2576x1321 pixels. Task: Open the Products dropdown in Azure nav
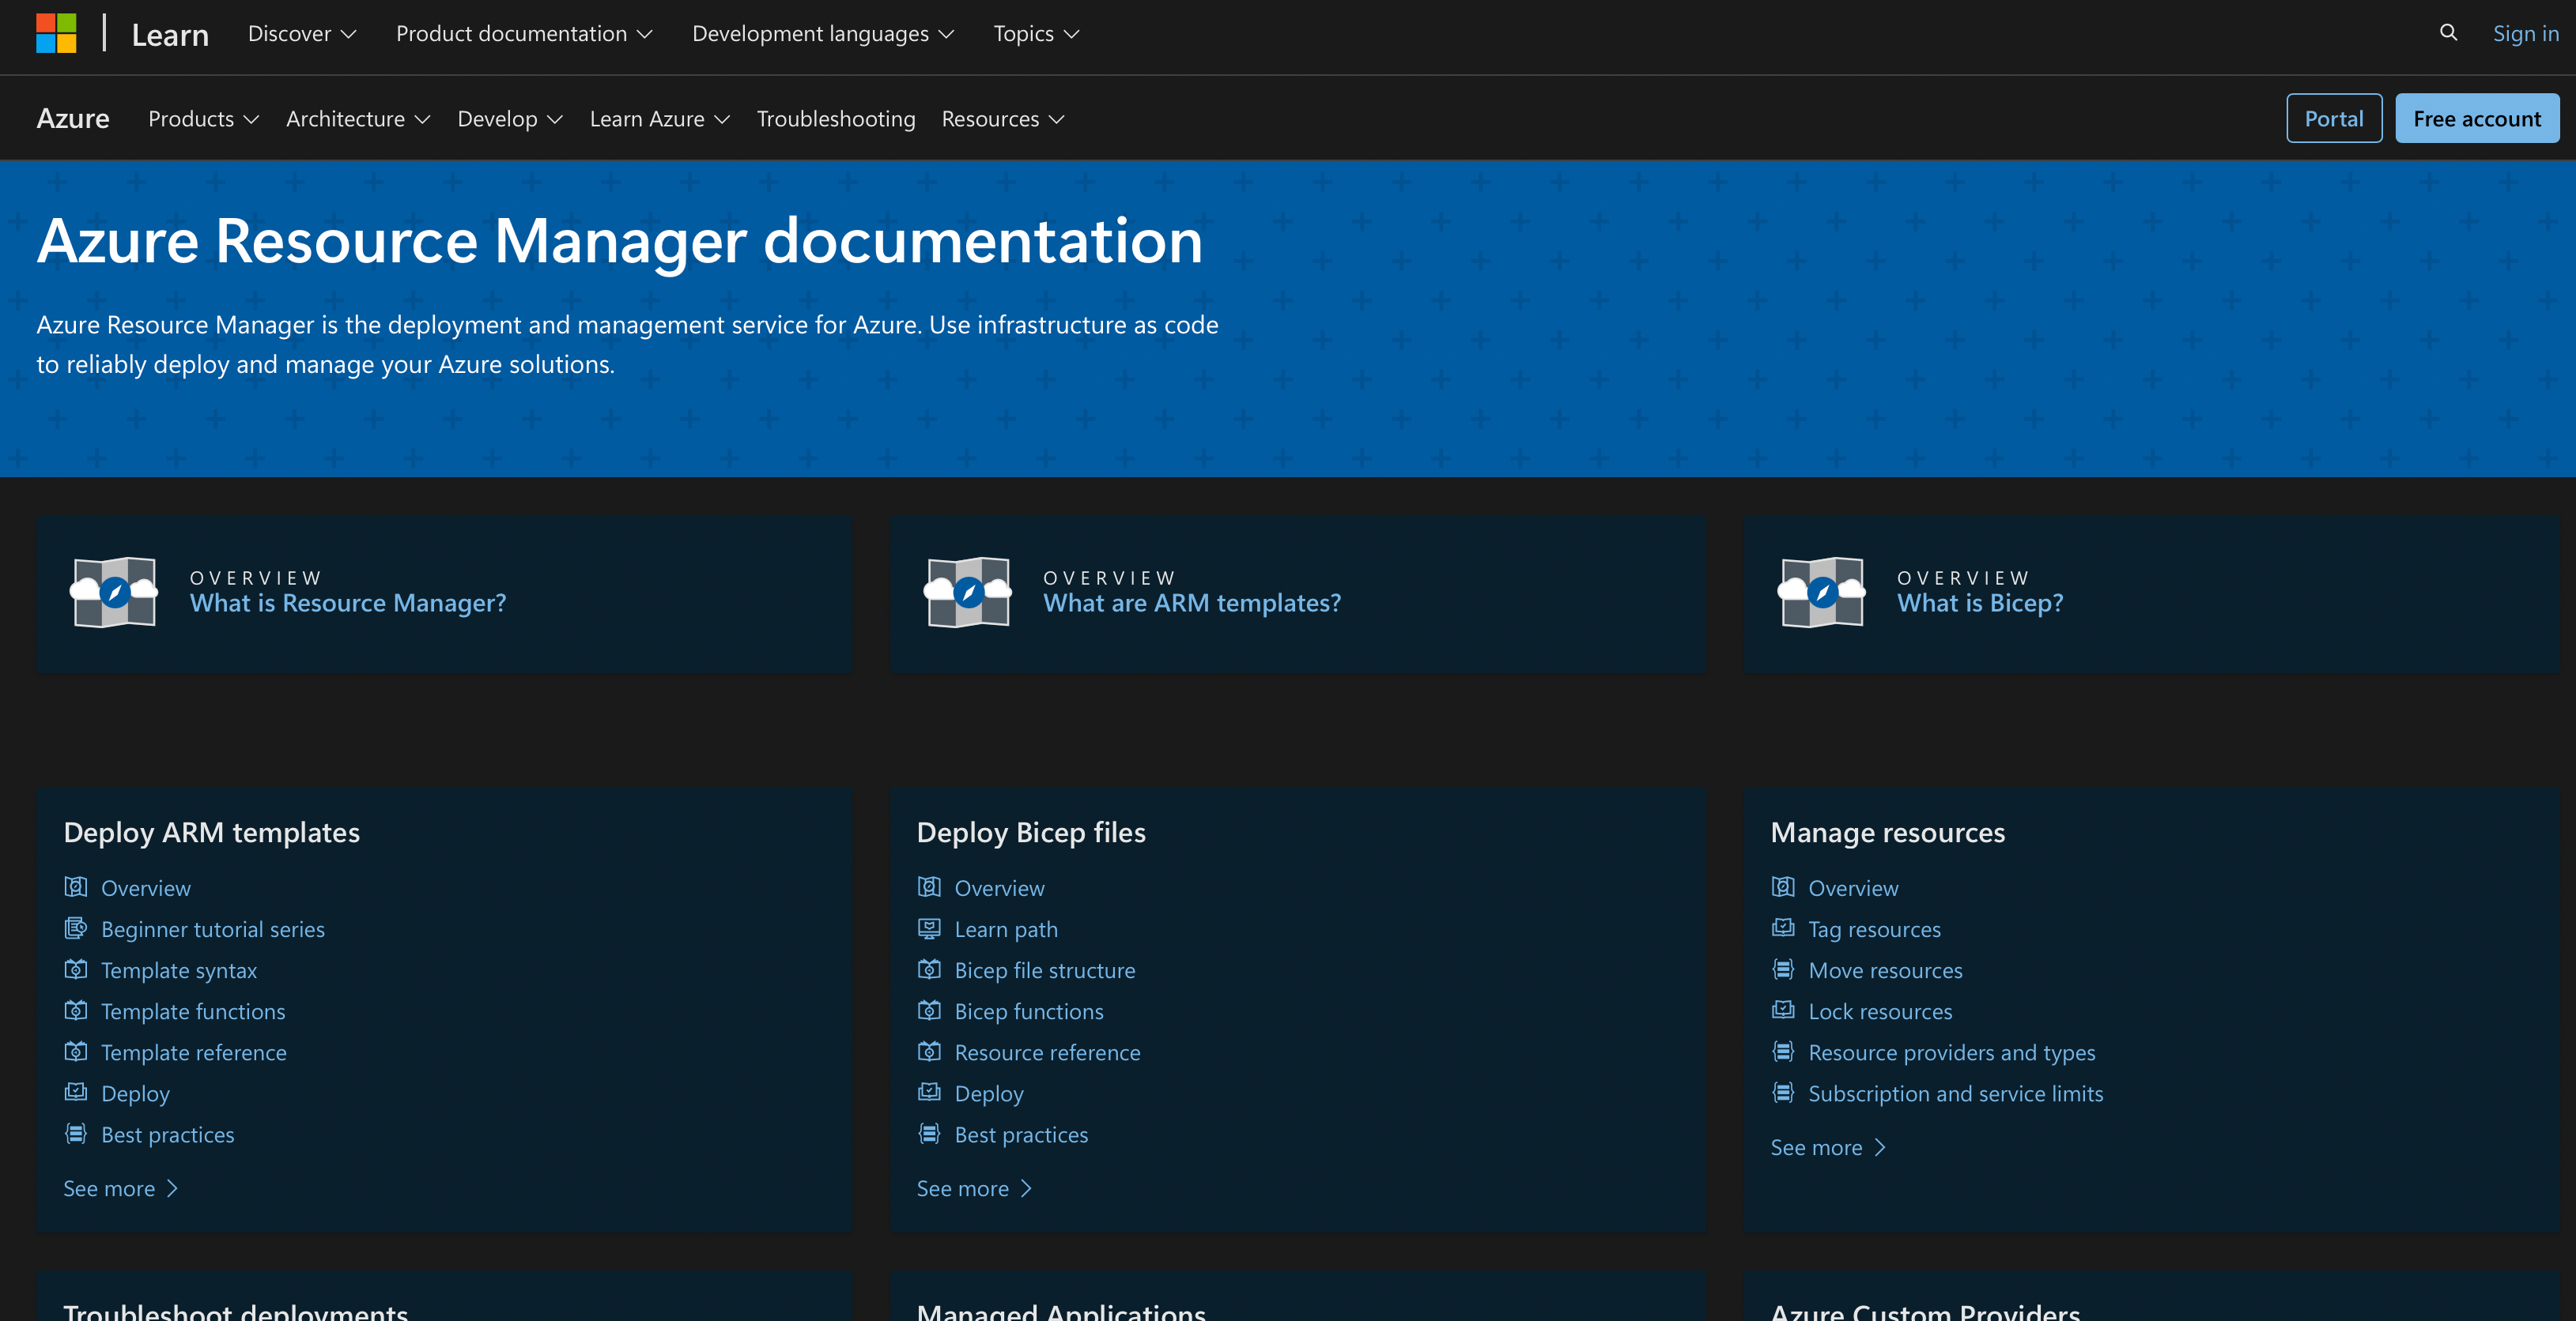203,119
